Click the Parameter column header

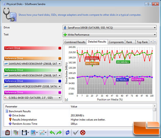[37, 107]
